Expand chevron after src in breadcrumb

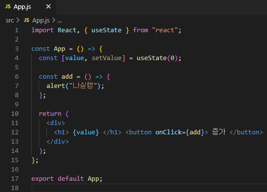point(18,20)
